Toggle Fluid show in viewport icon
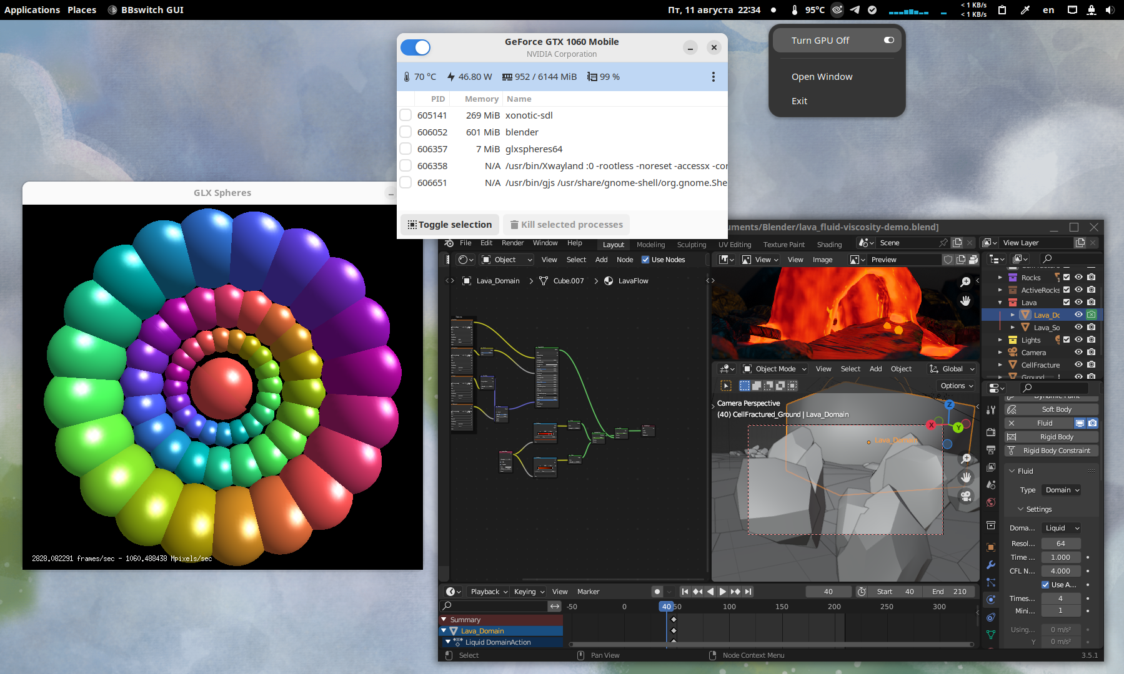The image size is (1124, 674). point(1080,423)
